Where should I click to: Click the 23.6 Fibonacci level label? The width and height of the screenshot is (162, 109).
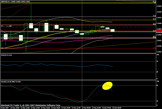click(154, 16)
